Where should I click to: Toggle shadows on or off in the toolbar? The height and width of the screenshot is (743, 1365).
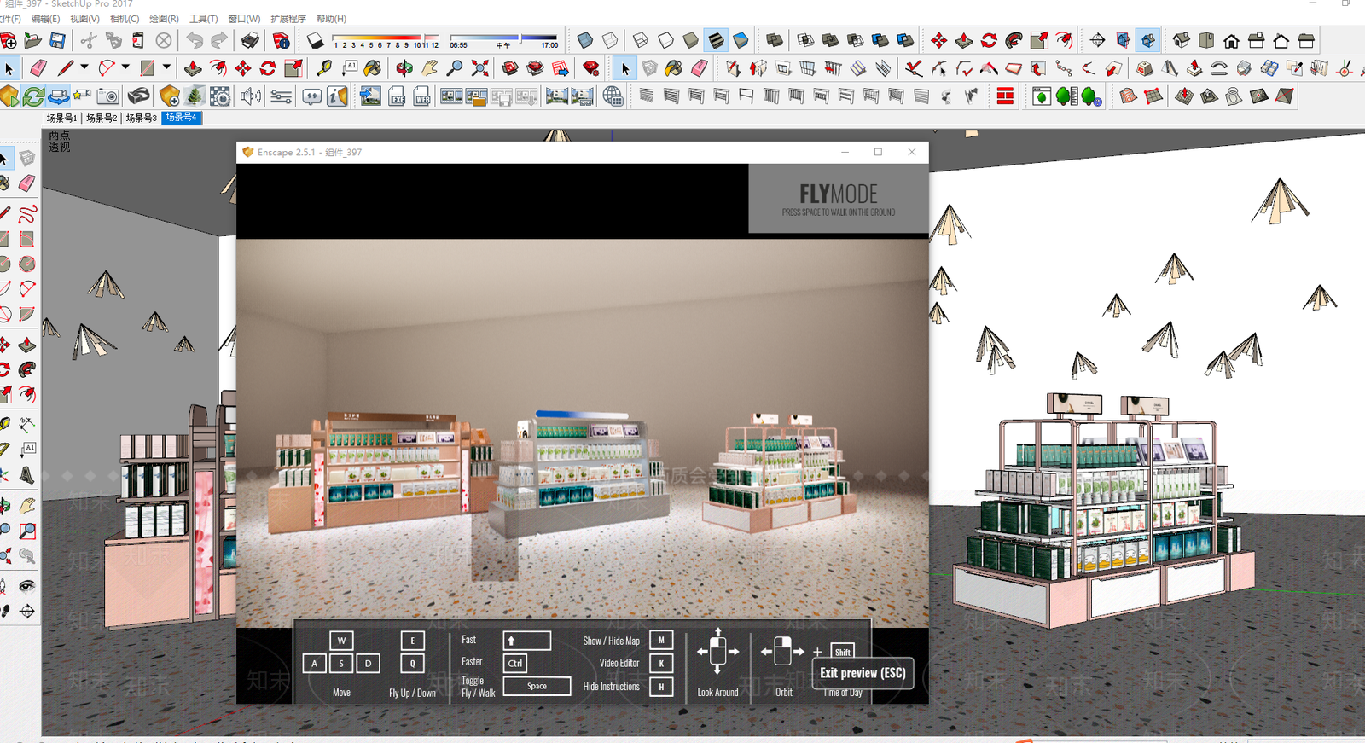[315, 40]
